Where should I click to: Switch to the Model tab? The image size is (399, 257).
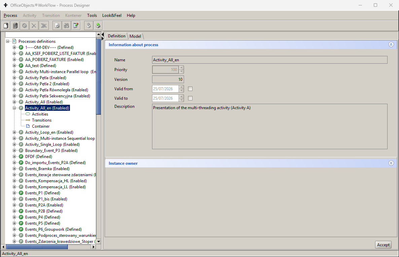135,36
